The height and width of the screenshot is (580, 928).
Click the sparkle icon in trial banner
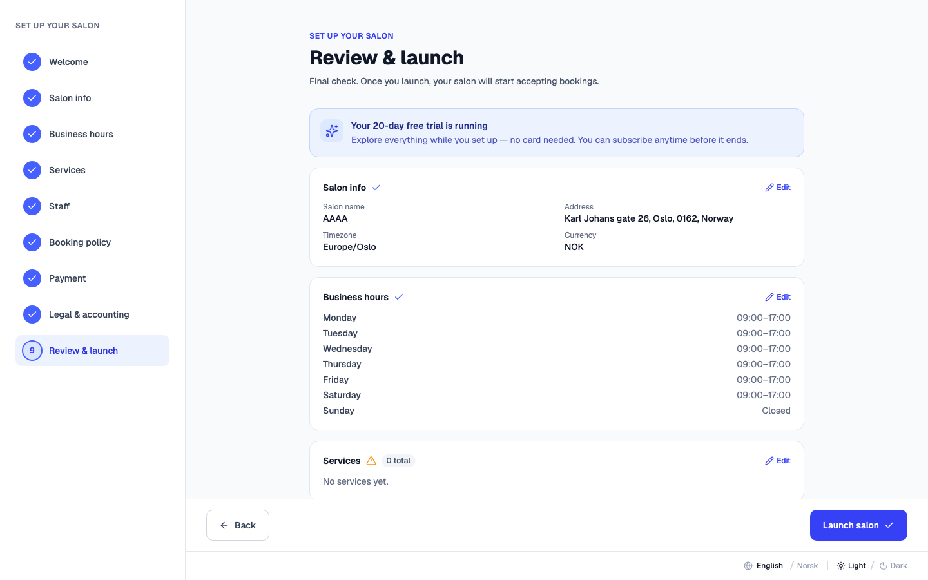click(332, 131)
